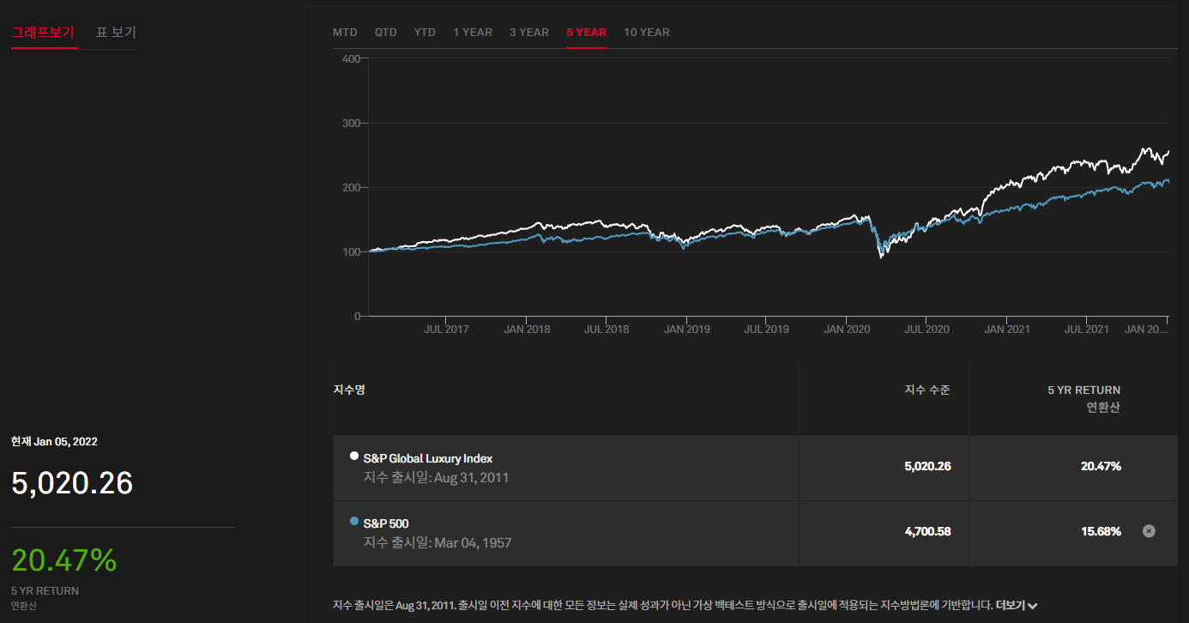Select 5 YEAR time range
This screenshot has height=623, width=1189.
587,33
